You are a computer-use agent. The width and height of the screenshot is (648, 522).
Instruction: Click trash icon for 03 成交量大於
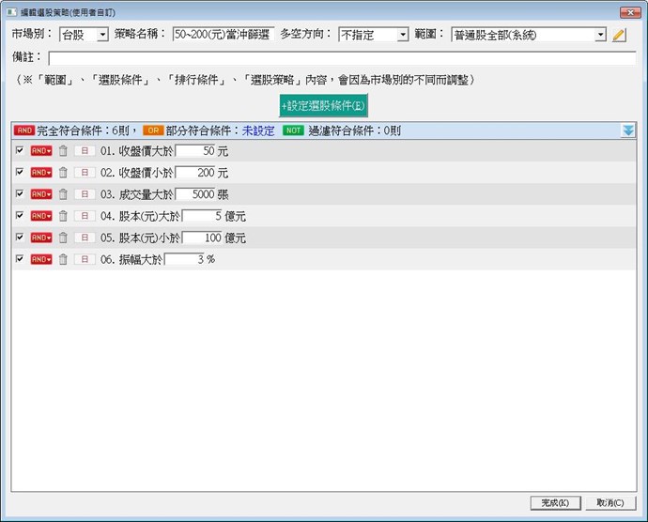63,194
